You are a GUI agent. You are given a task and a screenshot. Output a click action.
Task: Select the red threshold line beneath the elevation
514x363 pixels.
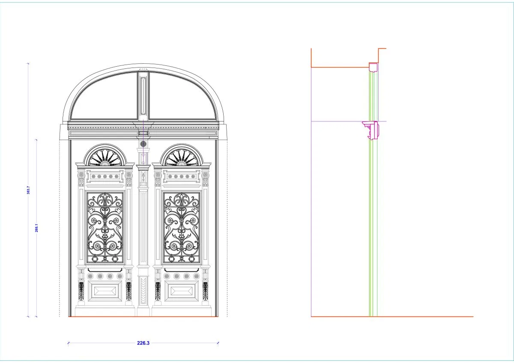point(143,316)
